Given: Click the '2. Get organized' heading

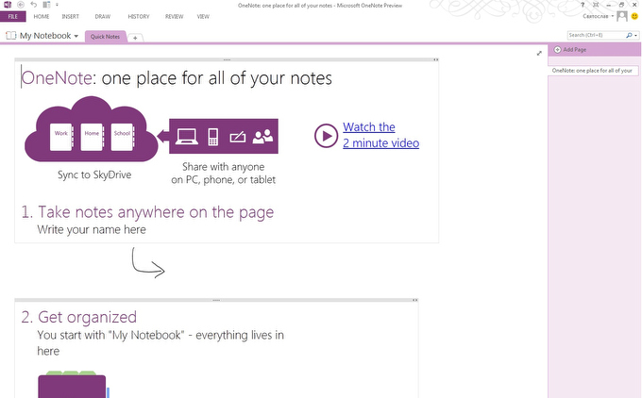Looking at the screenshot, I should click(79, 317).
